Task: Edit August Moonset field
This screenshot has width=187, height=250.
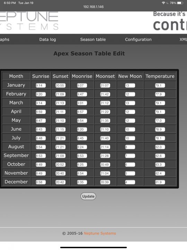Action: (105, 147)
